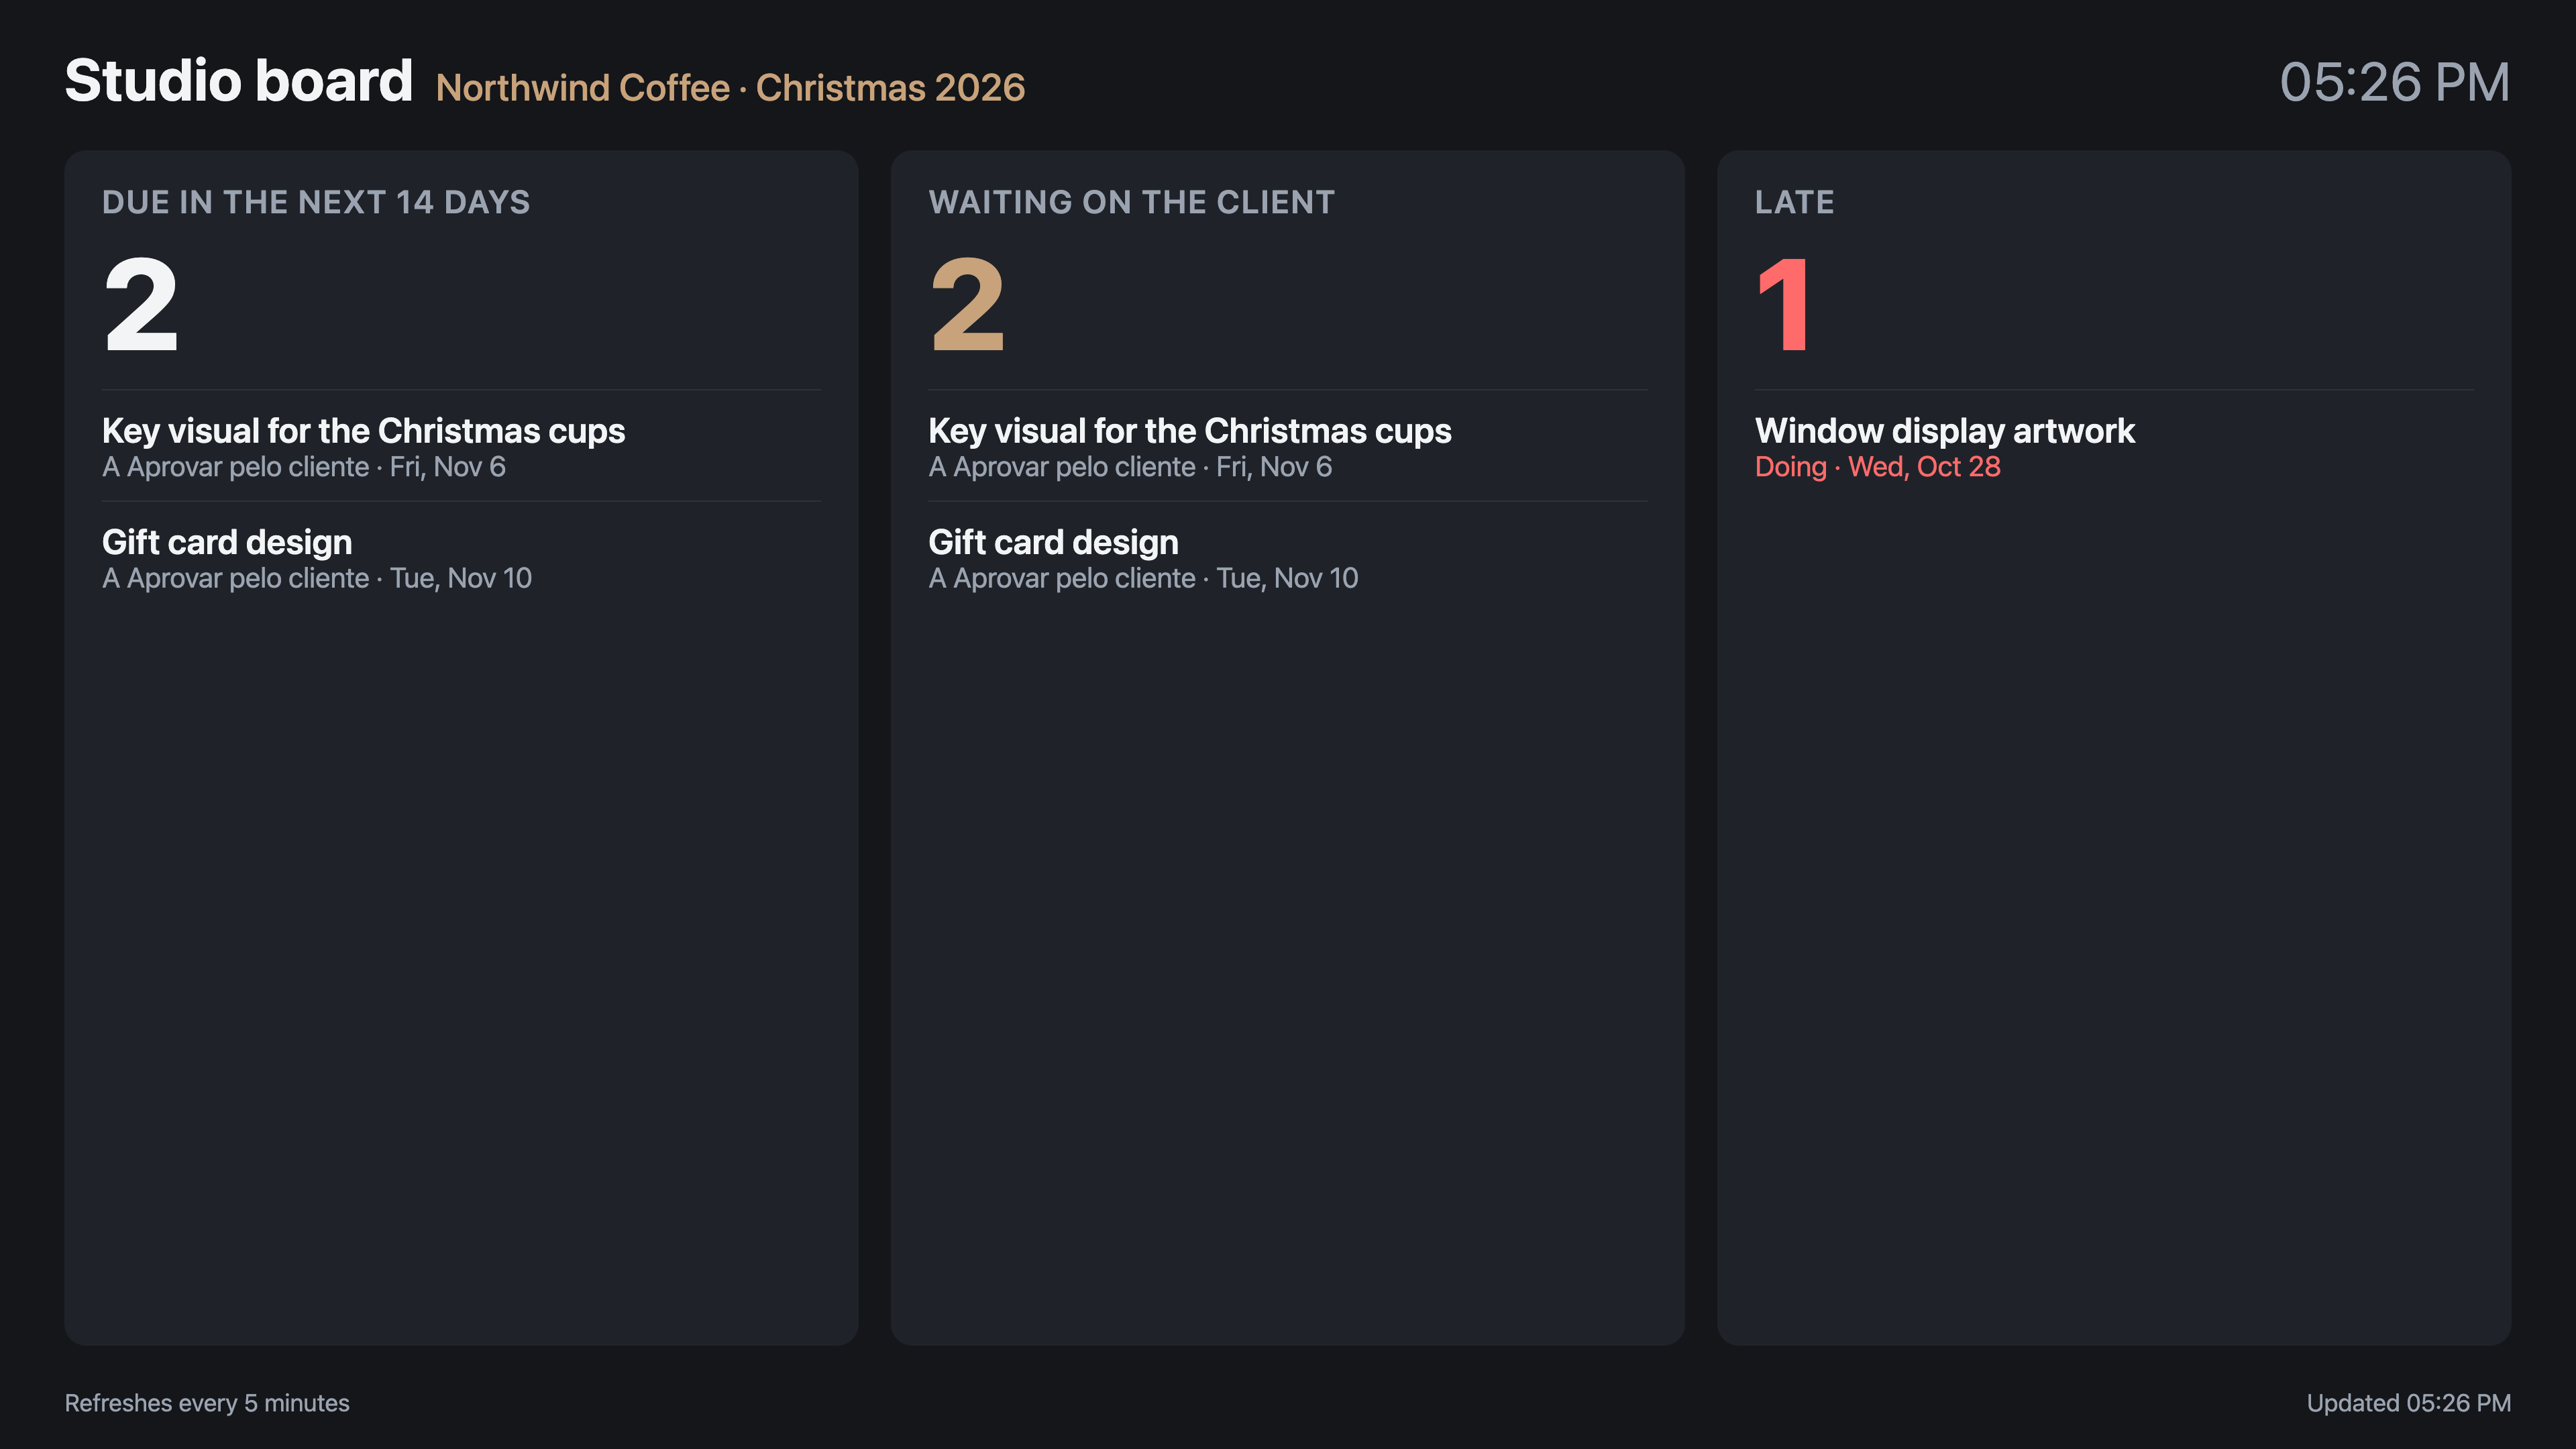Click Tue, Nov 10 status line in Due column
2576x1449 pixels.
click(x=316, y=578)
